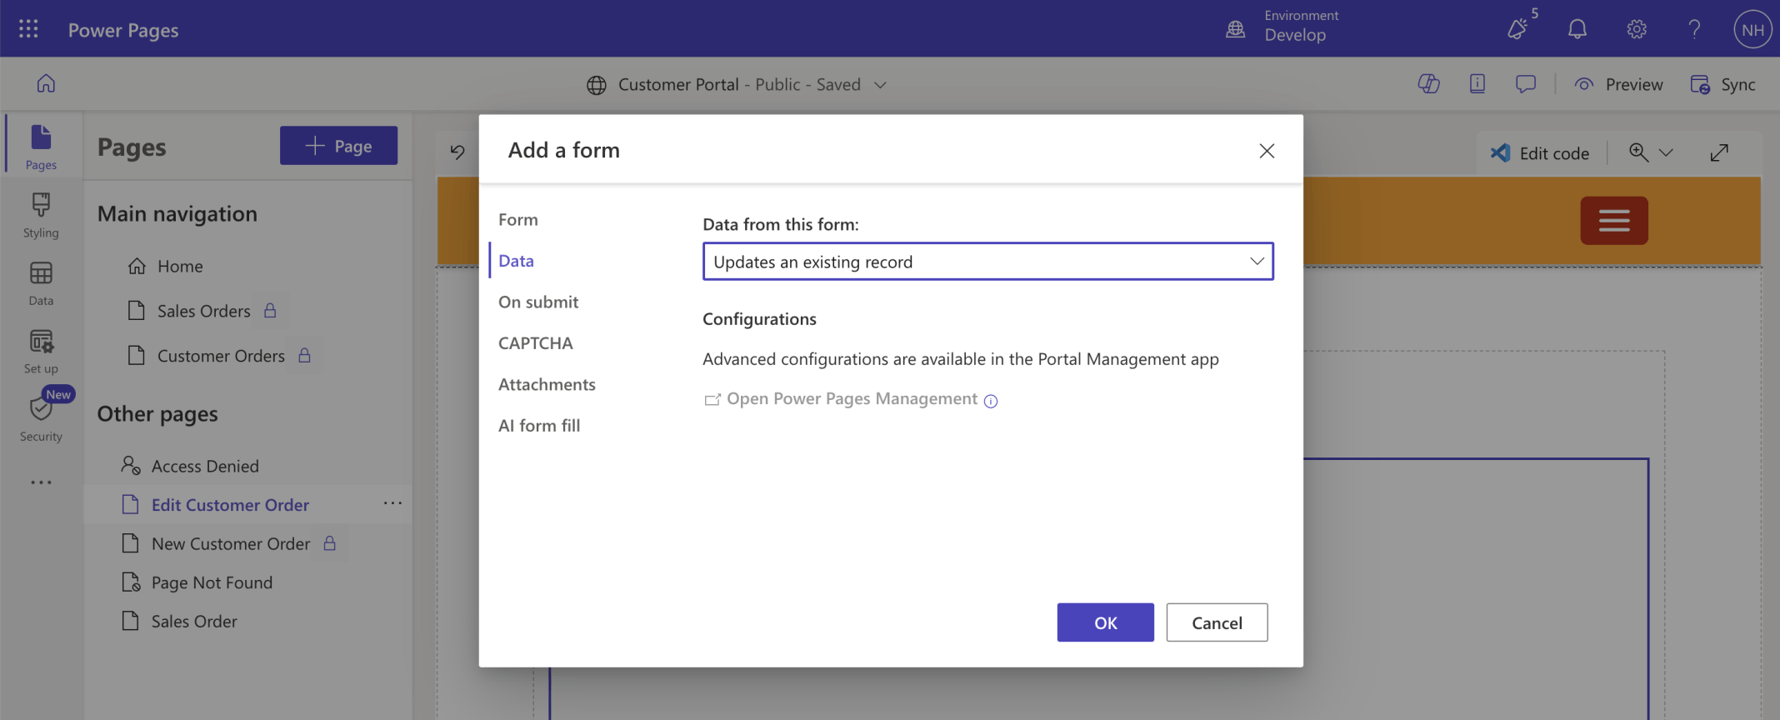
Task: Click the Home icon in command bar
Action: (x=46, y=83)
